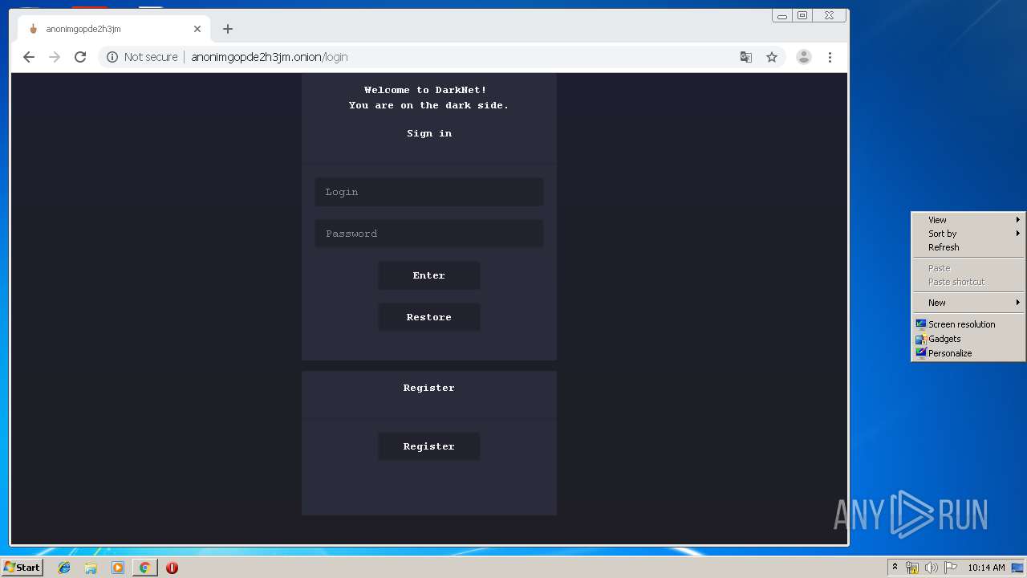Screen dimensions: 1027x578
Task: Open the Action Center flag icon
Action: (951, 568)
